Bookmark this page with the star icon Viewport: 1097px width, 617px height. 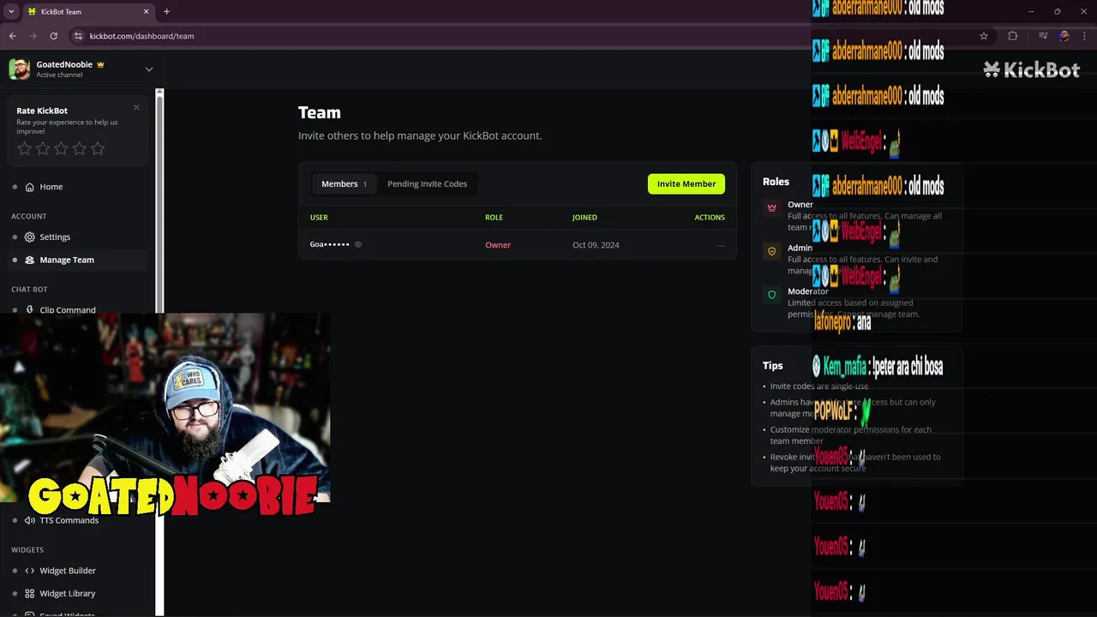click(x=984, y=36)
